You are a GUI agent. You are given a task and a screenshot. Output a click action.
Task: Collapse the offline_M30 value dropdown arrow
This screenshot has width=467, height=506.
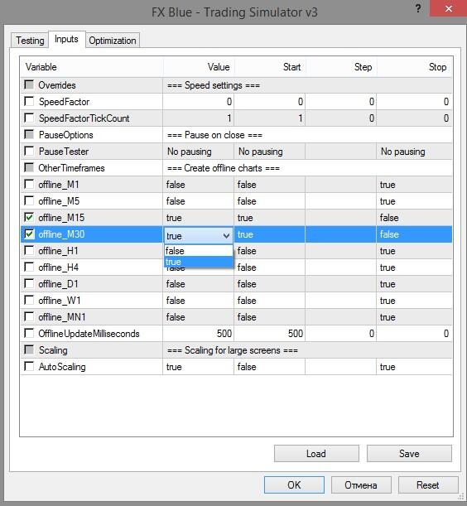tap(227, 236)
